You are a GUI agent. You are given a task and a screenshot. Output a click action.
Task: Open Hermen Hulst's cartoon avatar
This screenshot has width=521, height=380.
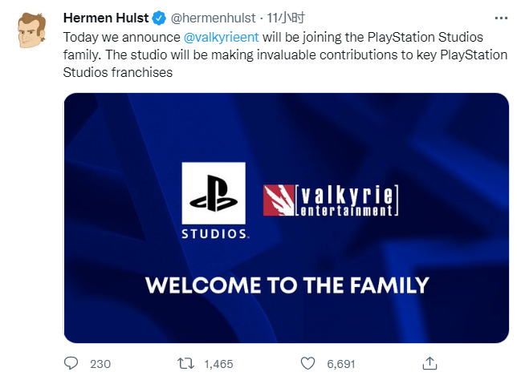31,30
